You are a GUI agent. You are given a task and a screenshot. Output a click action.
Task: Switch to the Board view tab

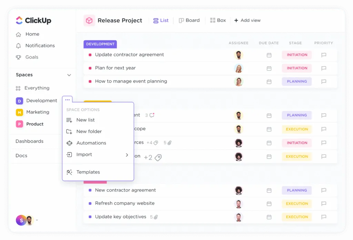(x=189, y=20)
